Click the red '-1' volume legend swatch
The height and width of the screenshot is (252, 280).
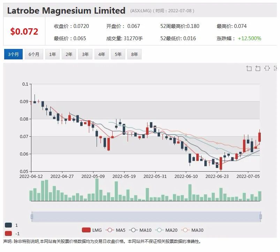pos(8,233)
